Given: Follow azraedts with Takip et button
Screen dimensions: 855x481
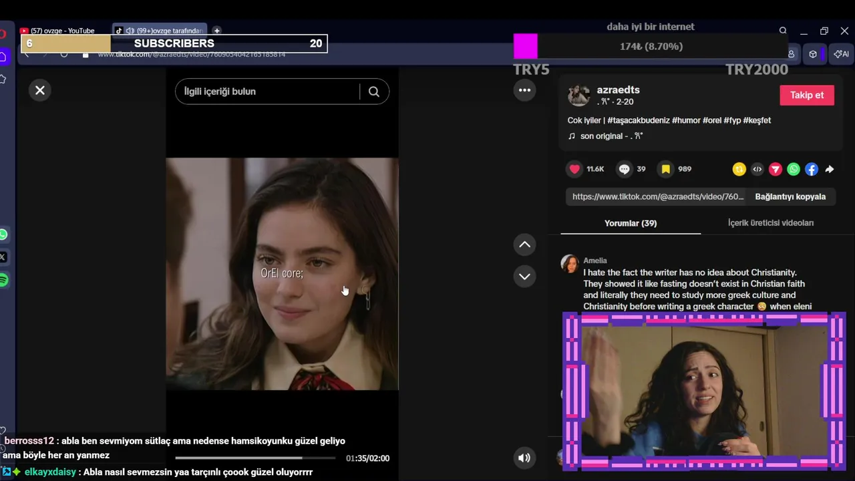Looking at the screenshot, I should click(807, 95).
